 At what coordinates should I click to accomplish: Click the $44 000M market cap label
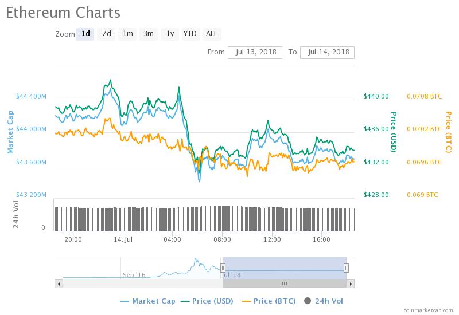[x=31, y=129]
